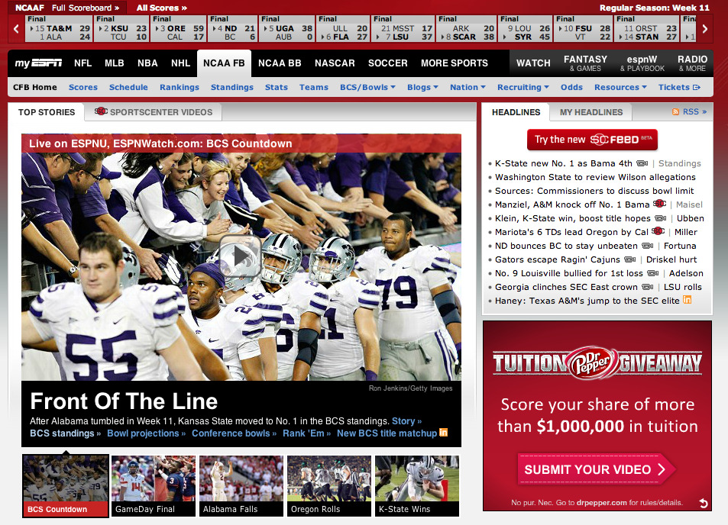This screenshot has width=728, height=525.
Task: Open the WATCH menu item
Action: click(x=533, y=63)
